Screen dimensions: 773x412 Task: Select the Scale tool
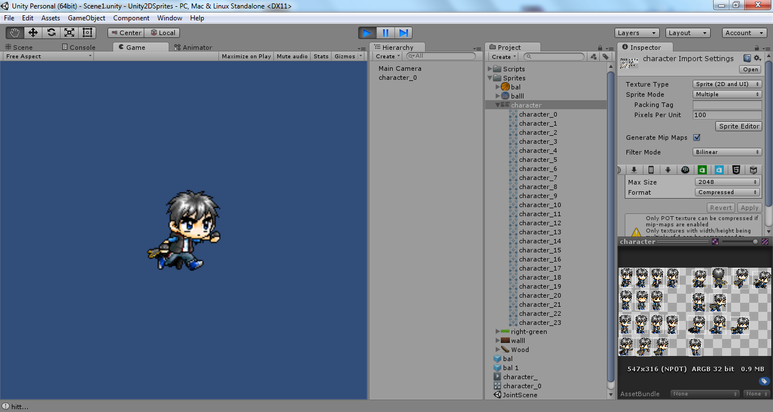69,33
